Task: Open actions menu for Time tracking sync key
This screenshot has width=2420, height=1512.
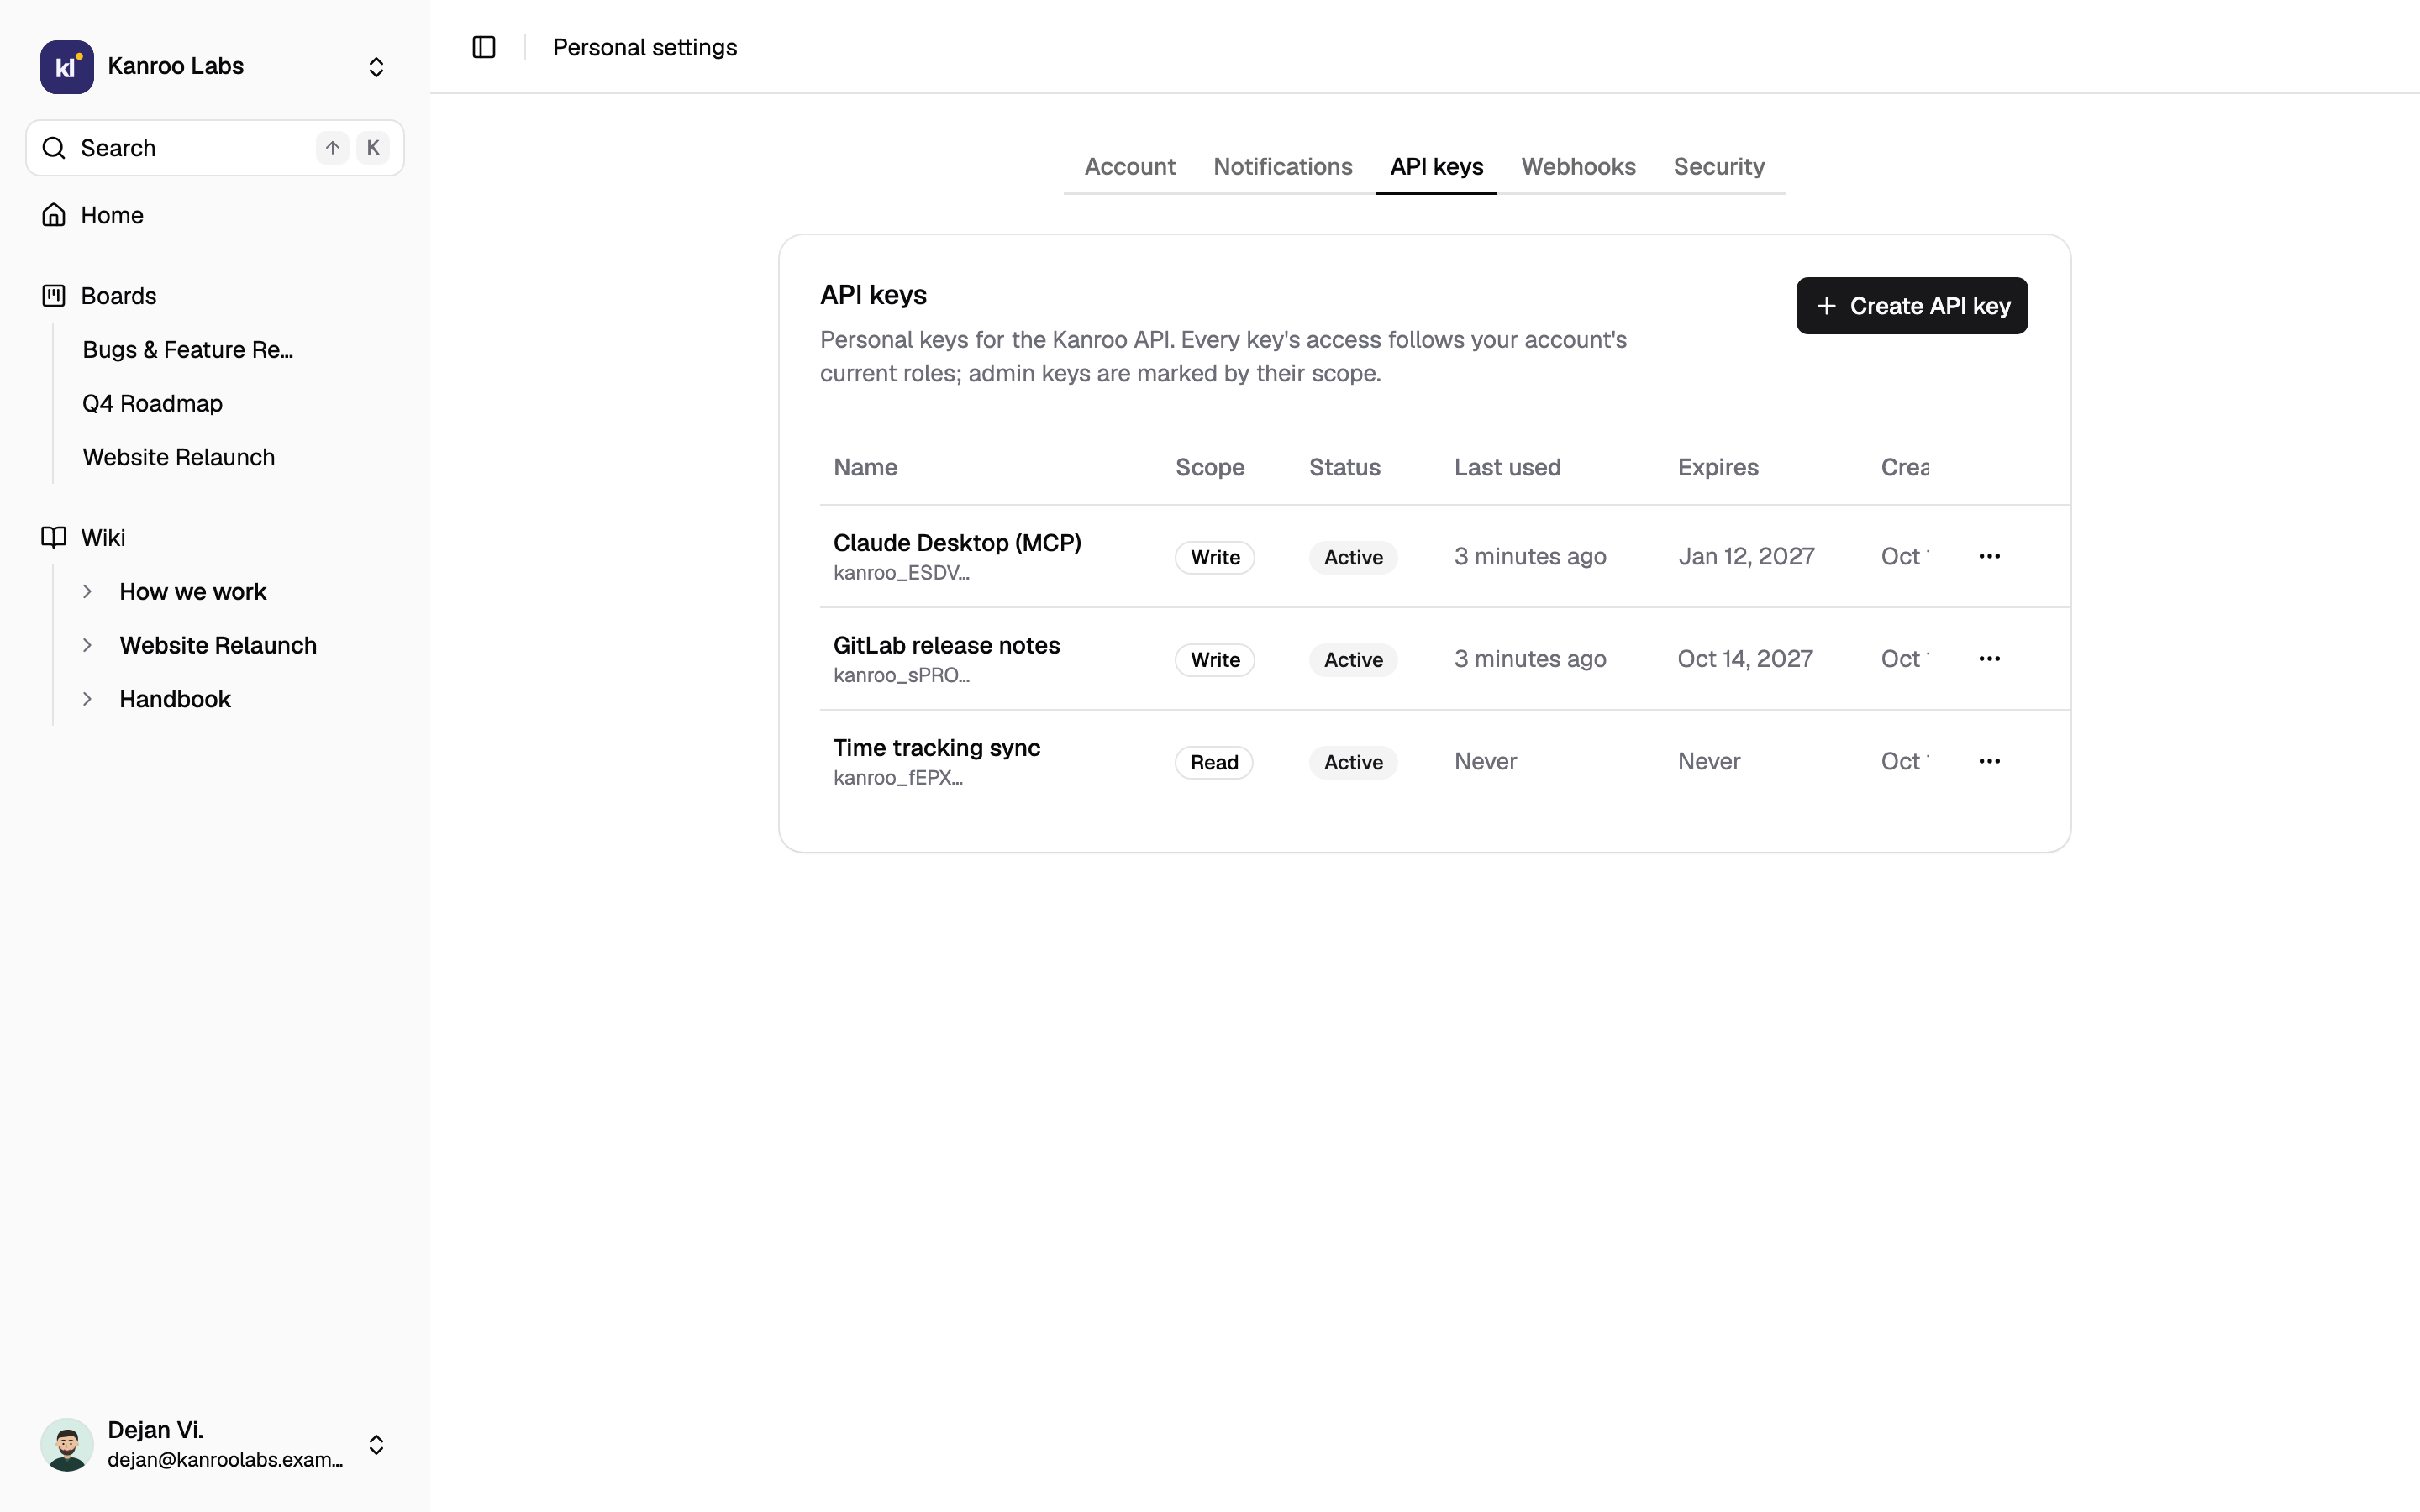Action: [1989, 761]
